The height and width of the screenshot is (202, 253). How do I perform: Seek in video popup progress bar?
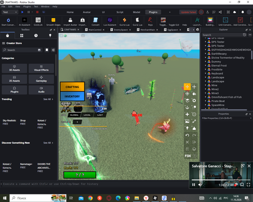[x=221, y=180]
